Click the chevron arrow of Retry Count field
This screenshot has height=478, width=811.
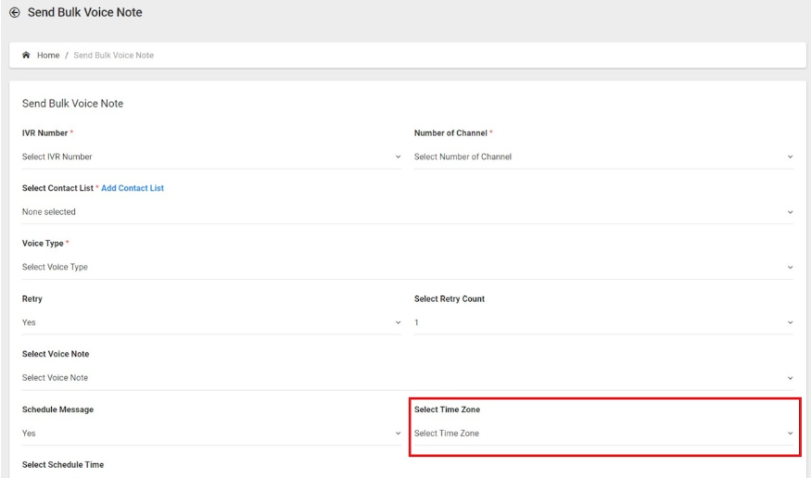[x=790, y=322]
